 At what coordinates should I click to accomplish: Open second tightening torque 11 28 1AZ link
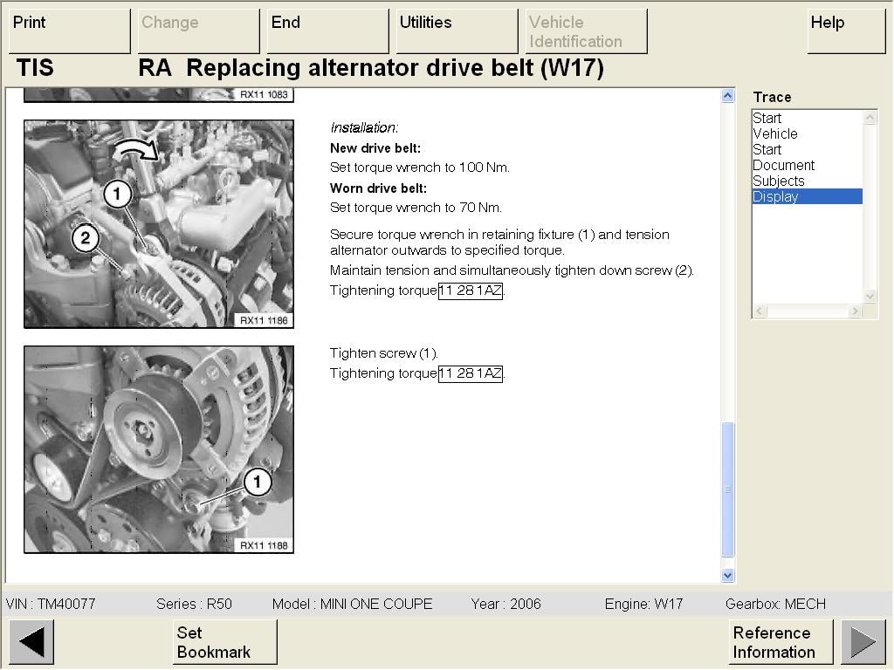471,373
